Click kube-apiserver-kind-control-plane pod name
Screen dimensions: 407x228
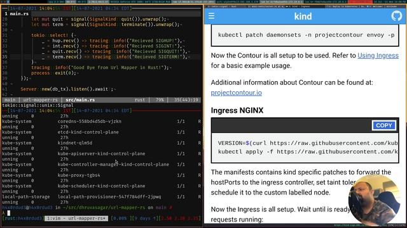tap(101, 153)
